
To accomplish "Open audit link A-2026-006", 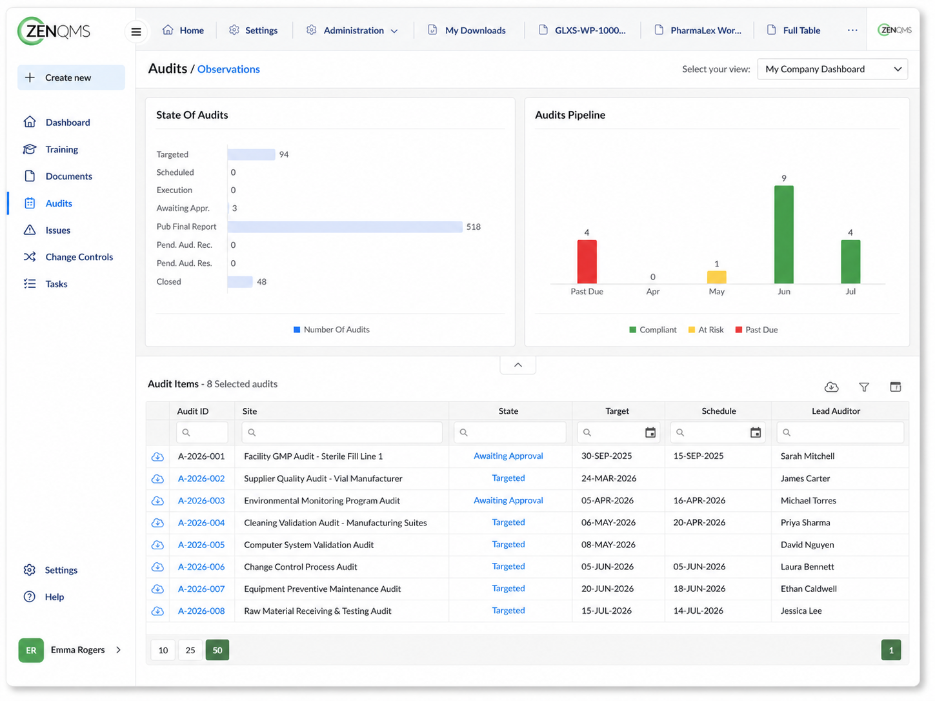I will [201, 567].
